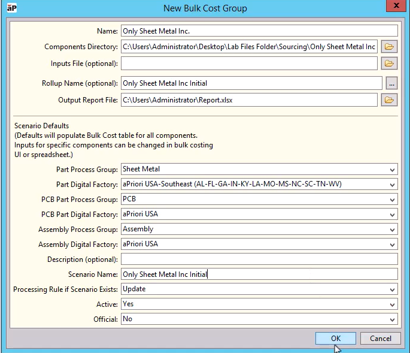Click into the Name text field
410x353 pixels.
click(259, 31)
